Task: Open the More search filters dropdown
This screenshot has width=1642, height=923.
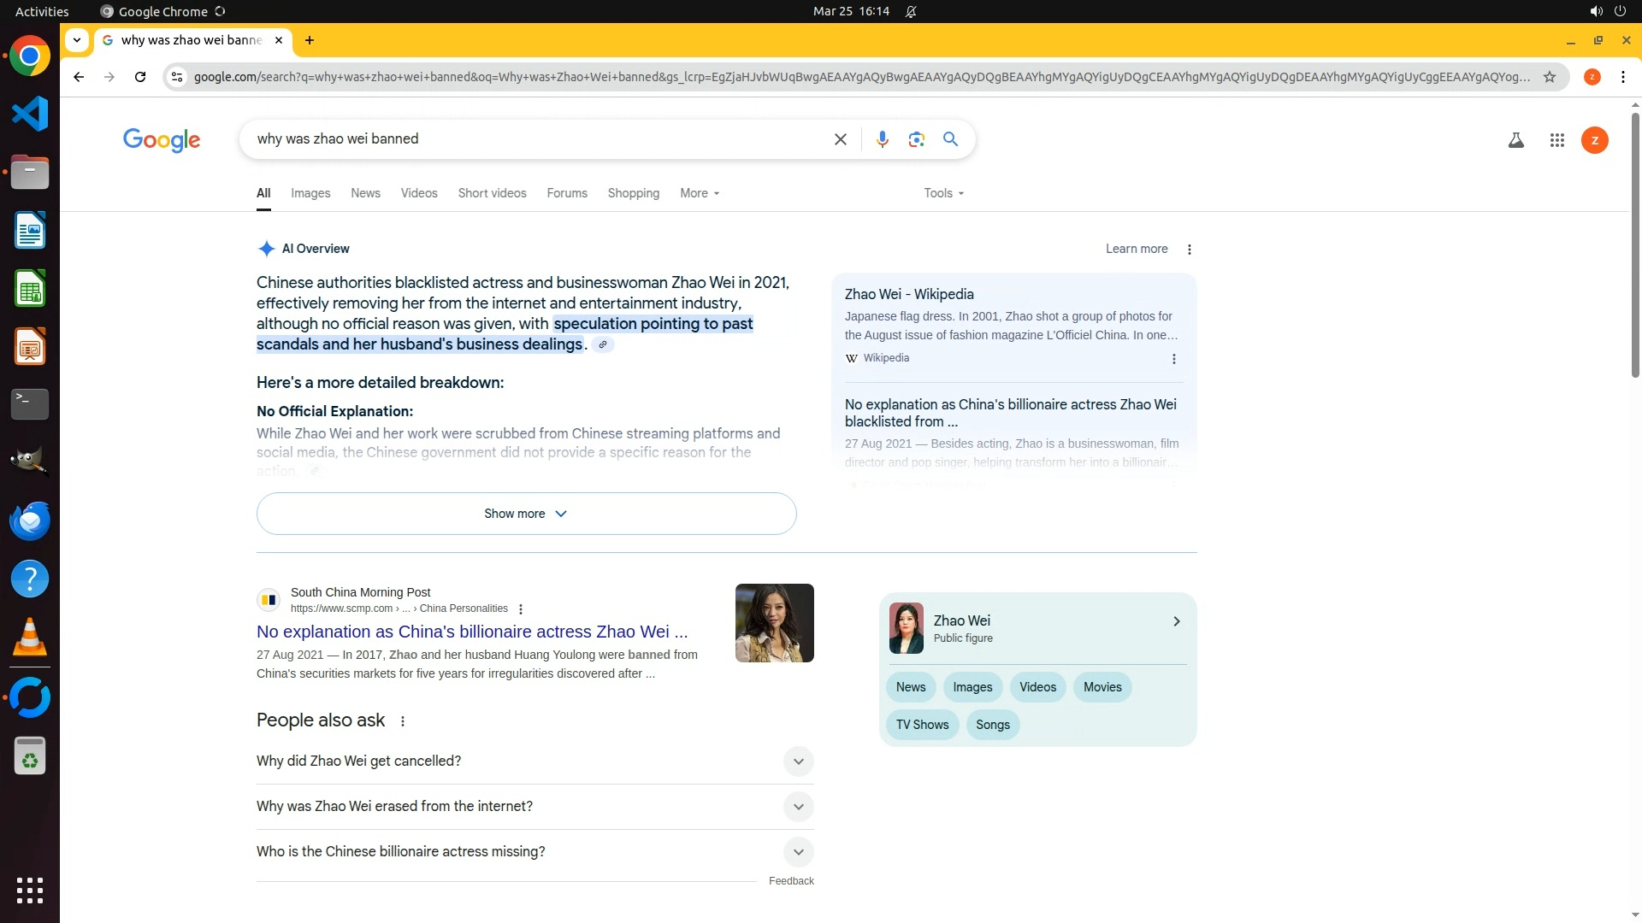Action: point(699,193)
